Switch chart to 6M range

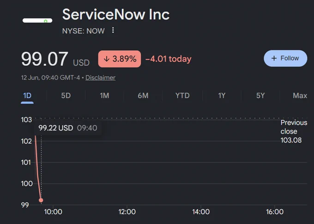(x=143, y=95)
